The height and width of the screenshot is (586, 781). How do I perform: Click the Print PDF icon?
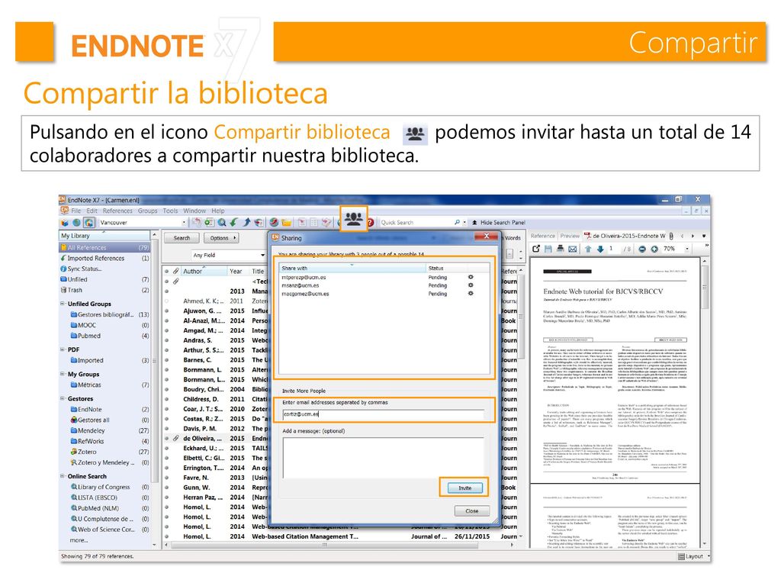coord(561,248)
